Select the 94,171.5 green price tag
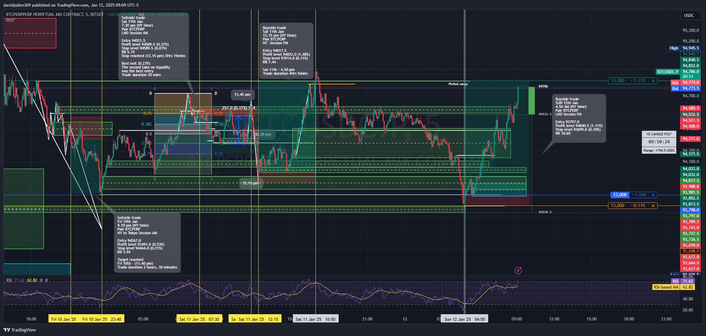This screenshot has height=336, width=706. (691, 154)
